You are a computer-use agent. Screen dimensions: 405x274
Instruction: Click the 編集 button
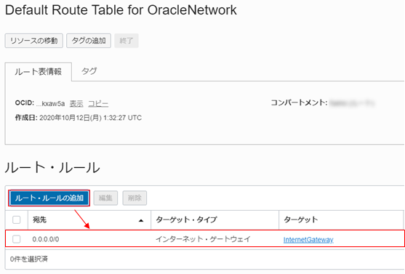(105, 198)
